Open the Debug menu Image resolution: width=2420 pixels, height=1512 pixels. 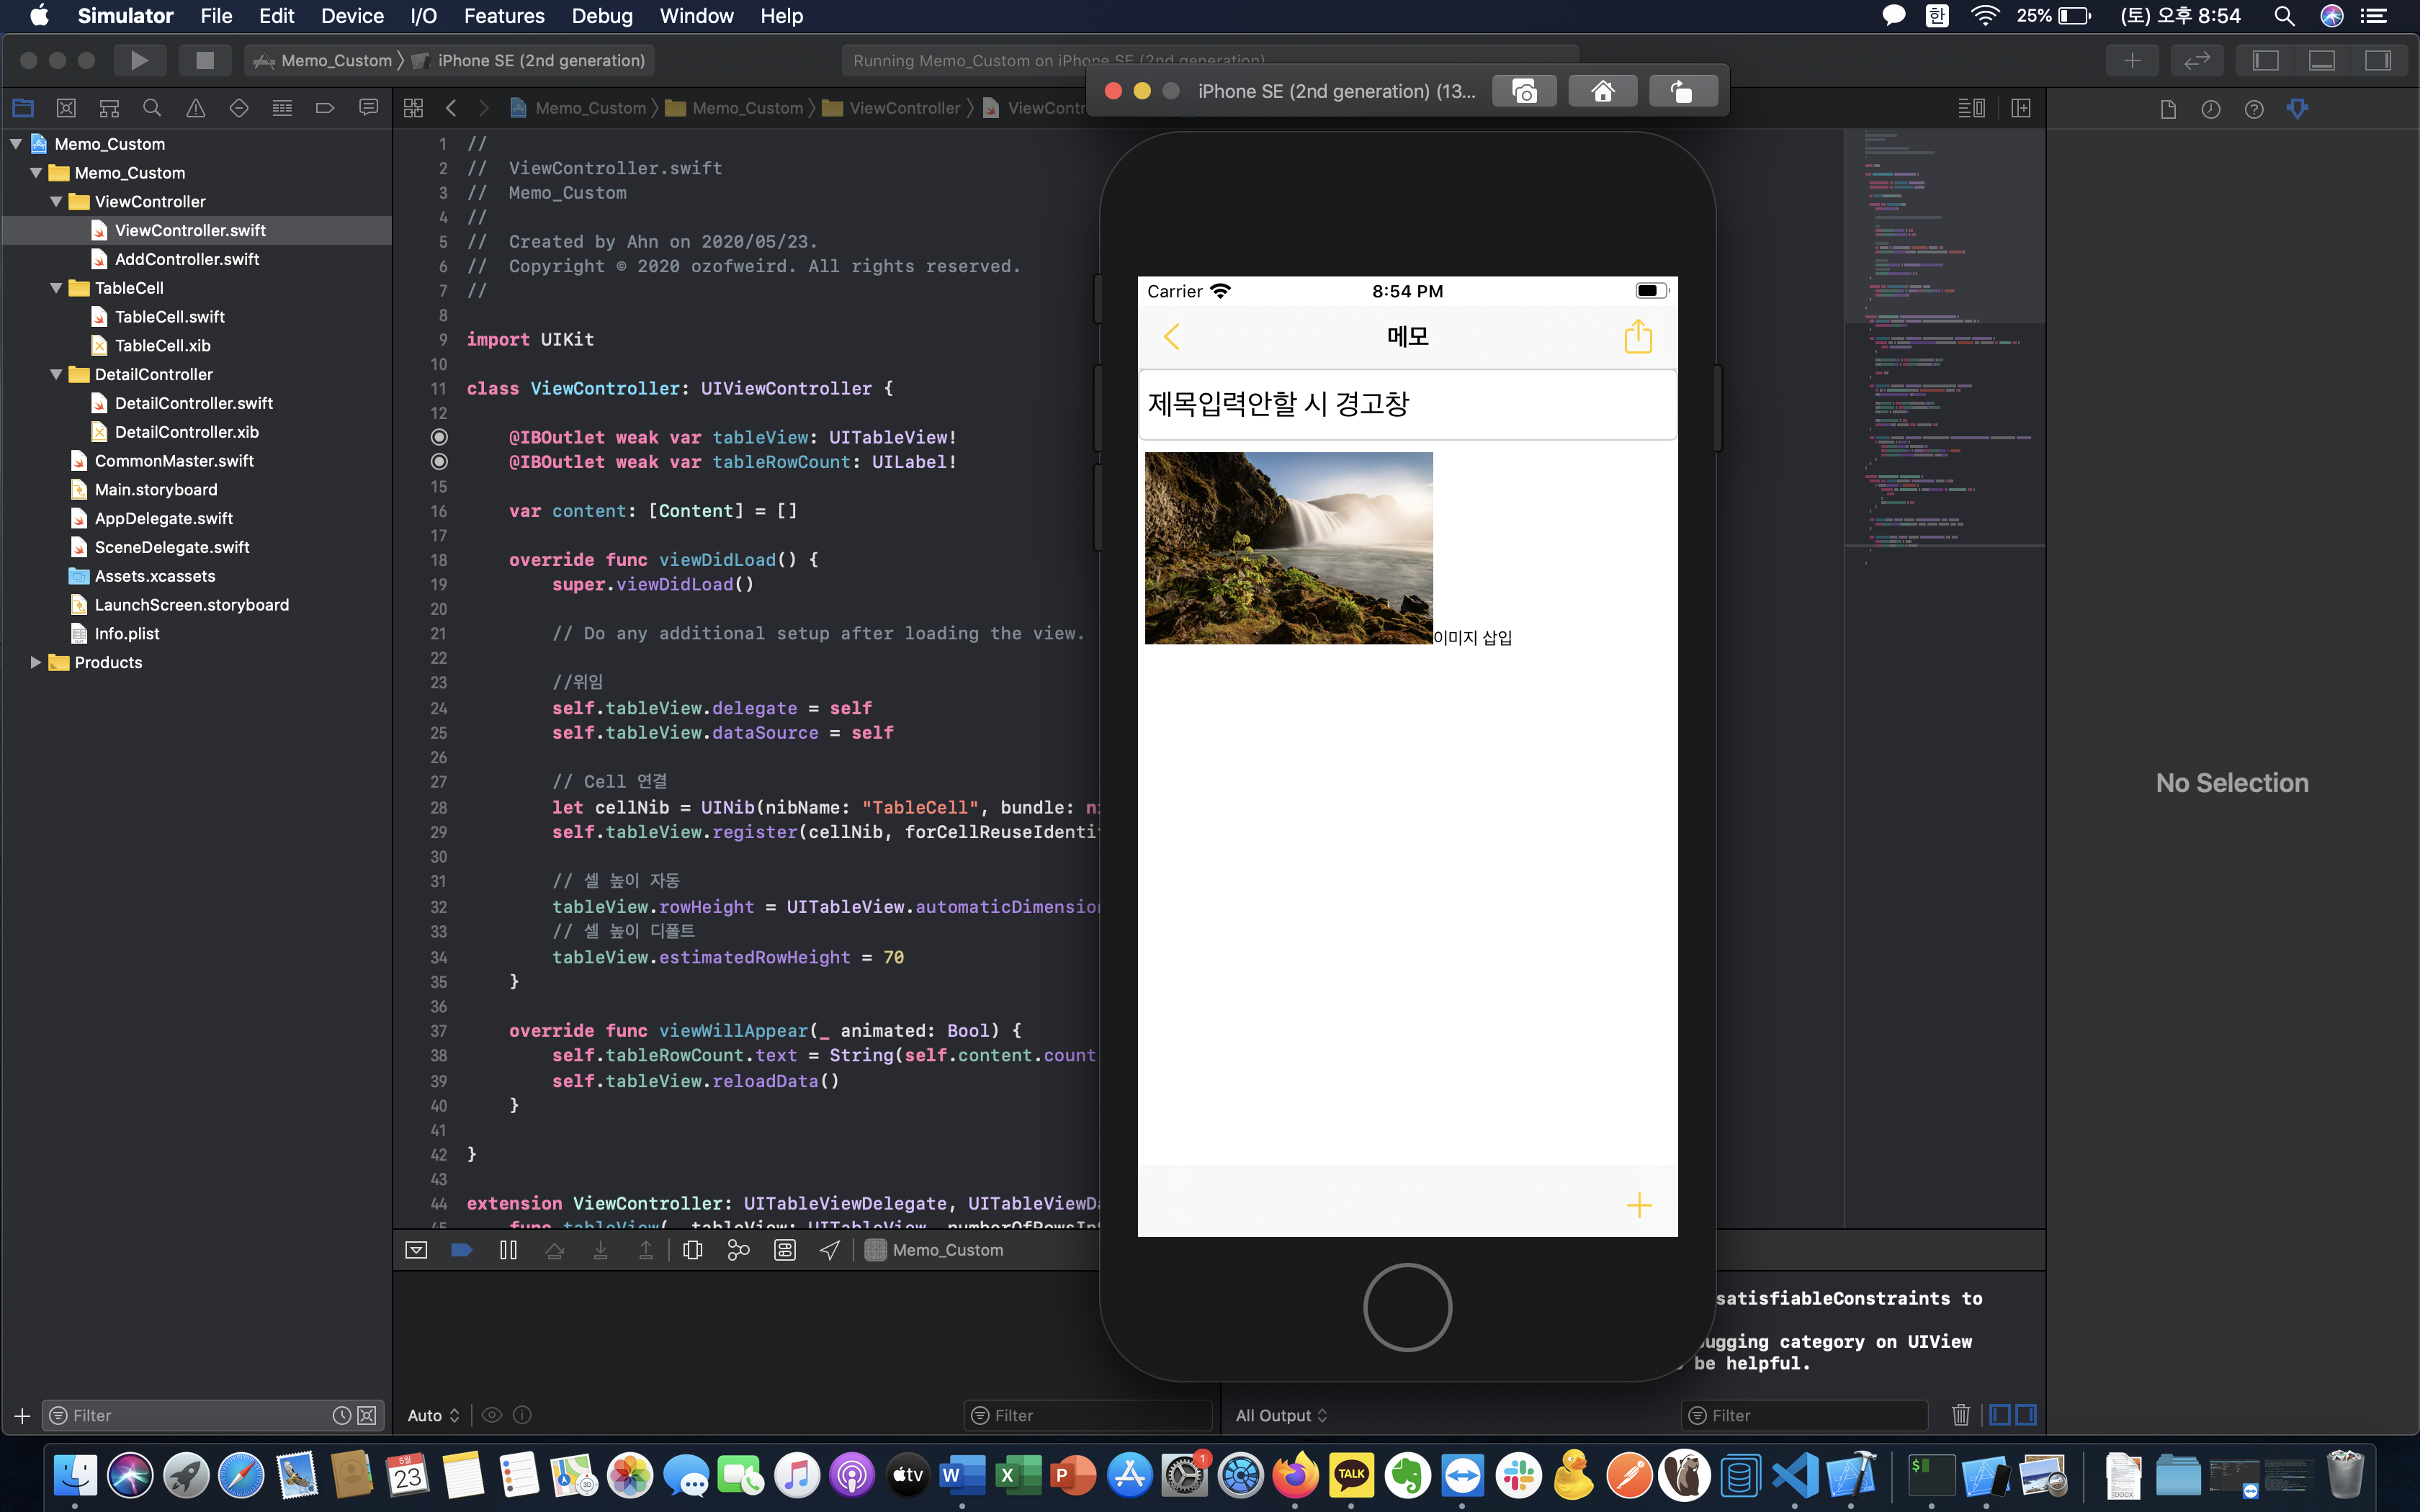[602, 16]
